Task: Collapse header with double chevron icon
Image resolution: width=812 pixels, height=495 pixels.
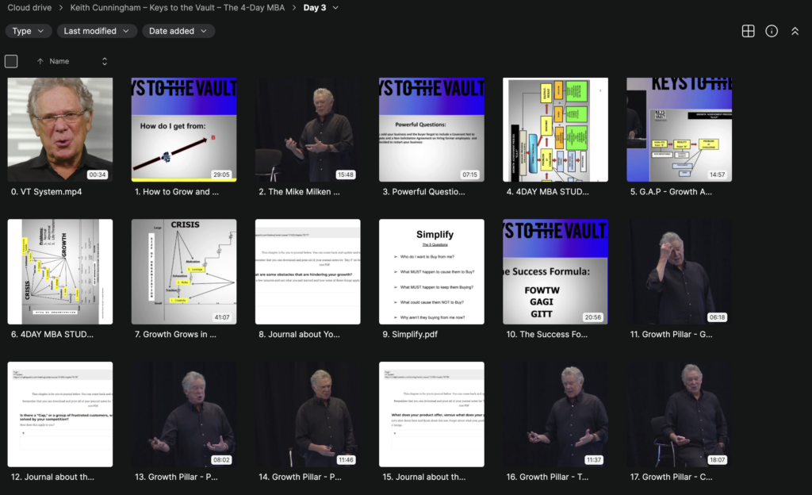Action: [x=795, y=31]
